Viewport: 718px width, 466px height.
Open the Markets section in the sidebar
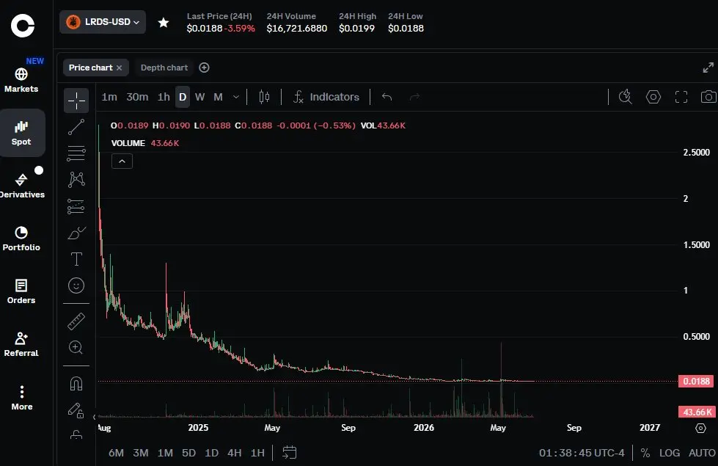tap(21, 80)
